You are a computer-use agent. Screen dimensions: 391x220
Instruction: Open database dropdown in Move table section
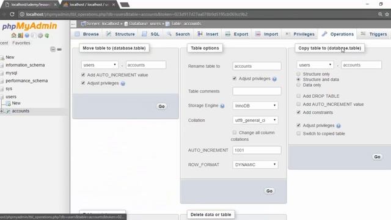(100, 65)
